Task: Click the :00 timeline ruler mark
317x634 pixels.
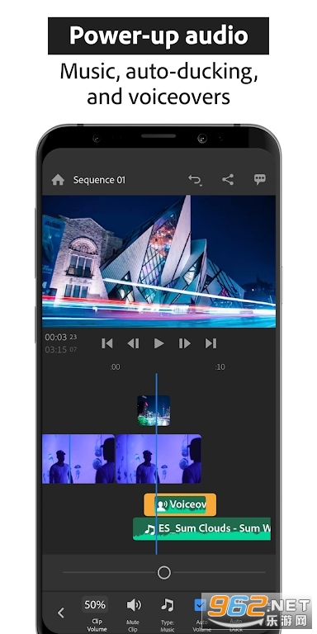Action: 115,367
